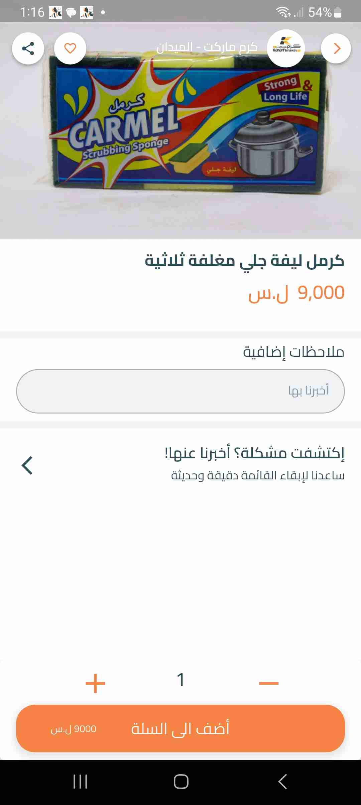Add product to favorites with heart icon

(x=70, y=48)
